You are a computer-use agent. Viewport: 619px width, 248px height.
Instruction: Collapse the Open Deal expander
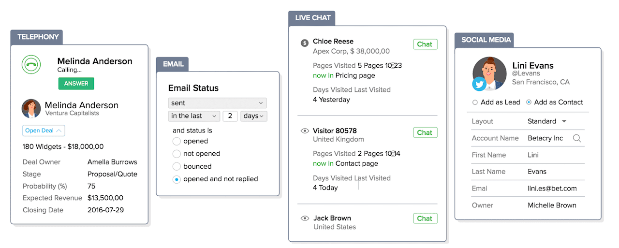(x=44, y=131)
